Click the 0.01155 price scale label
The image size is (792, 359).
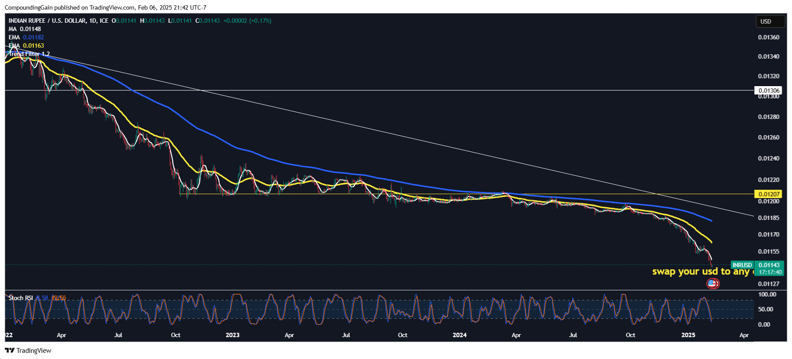tap(768, 251)
